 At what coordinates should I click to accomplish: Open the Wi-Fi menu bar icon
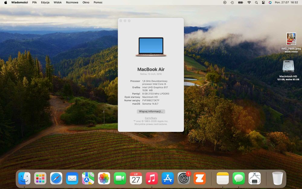(x=249, y=2)
